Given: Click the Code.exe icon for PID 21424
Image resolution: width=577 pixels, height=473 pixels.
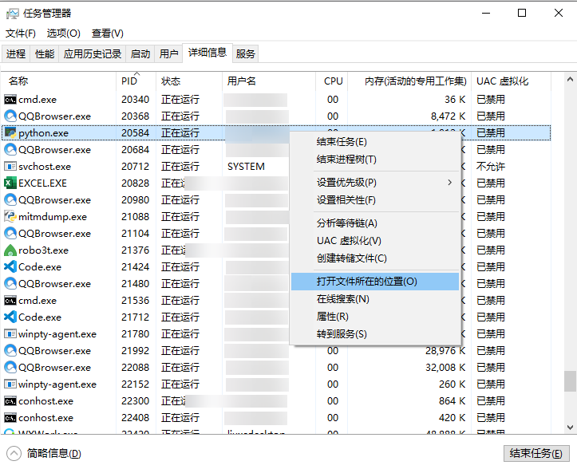Looking at the screenshot, I should click(10, 266).
